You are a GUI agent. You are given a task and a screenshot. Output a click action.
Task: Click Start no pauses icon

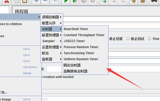[74, 2]
